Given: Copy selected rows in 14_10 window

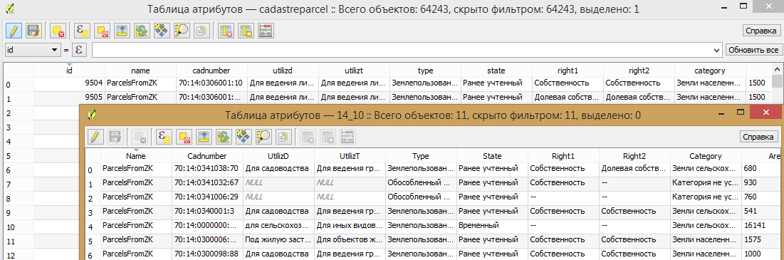Looking at the screenshot, I should point(283,137).
